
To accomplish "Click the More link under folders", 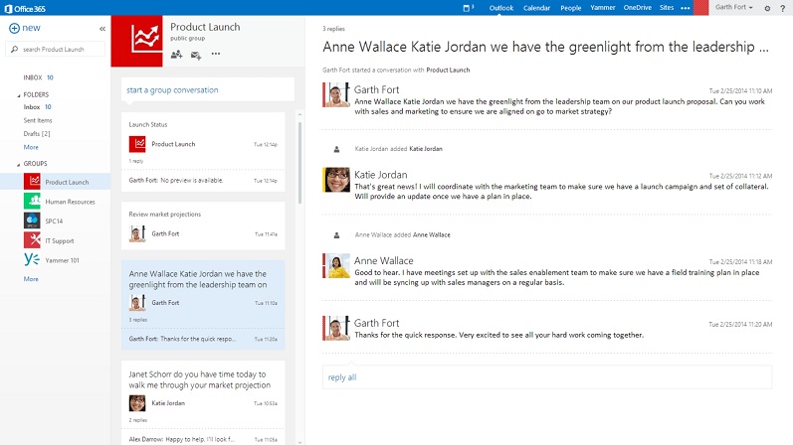I will pos(31,147).
